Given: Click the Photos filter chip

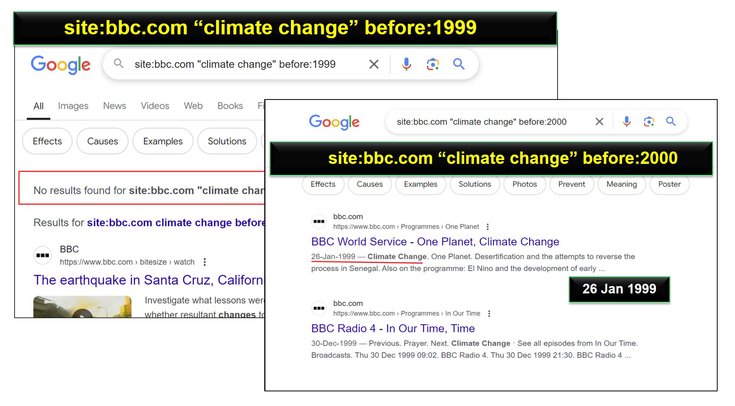Looking at the screenshot, I should (x=525, y=184).
